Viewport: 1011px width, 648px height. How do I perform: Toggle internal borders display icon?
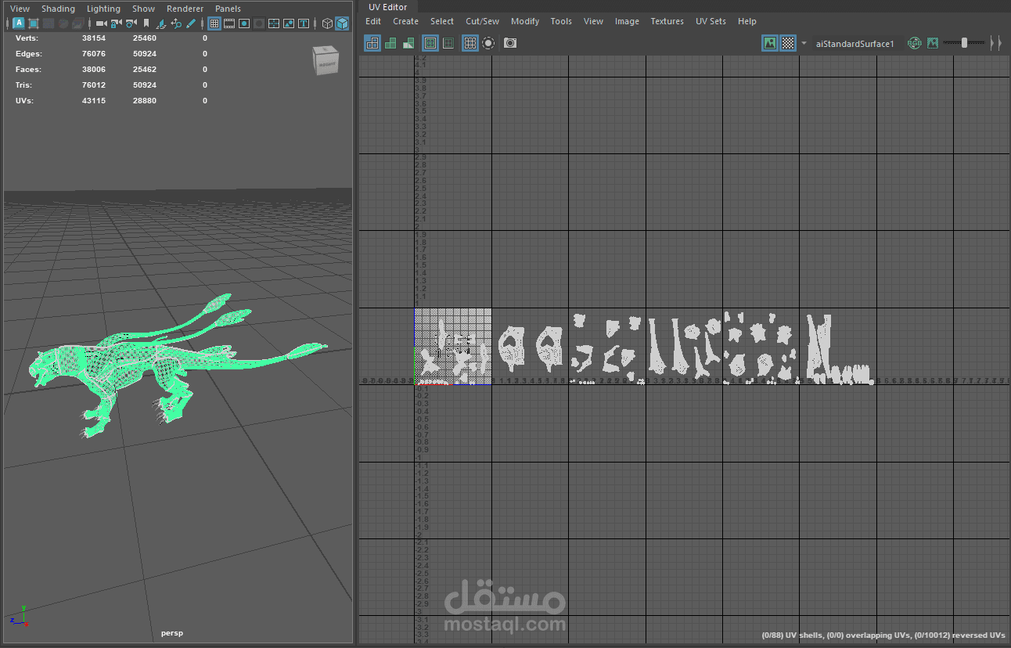click(x=448, y=43)
